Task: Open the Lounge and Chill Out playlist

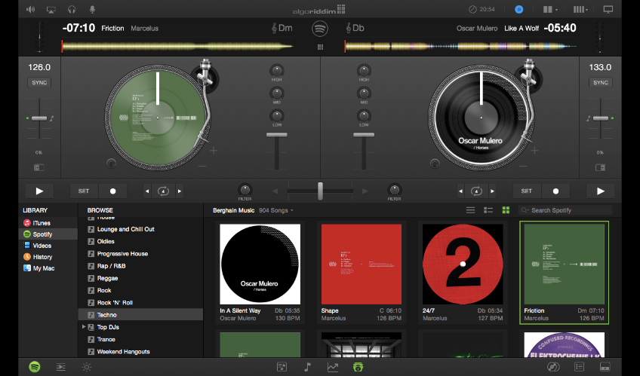Action: (x=140, y=229)
